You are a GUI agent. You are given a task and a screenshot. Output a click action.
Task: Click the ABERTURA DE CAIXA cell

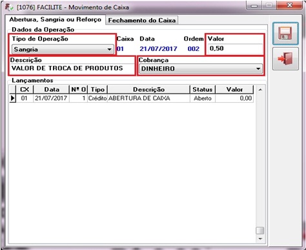148,98
